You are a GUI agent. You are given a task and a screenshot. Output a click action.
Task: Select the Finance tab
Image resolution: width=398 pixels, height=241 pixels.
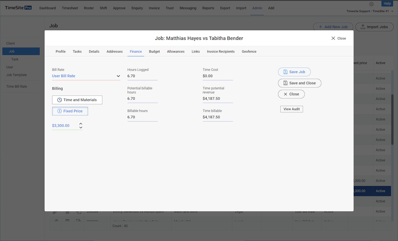point(136,51)
